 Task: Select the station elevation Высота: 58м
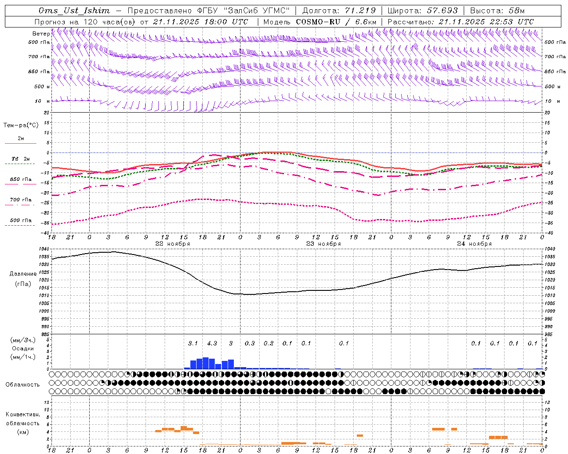(497, 11)
